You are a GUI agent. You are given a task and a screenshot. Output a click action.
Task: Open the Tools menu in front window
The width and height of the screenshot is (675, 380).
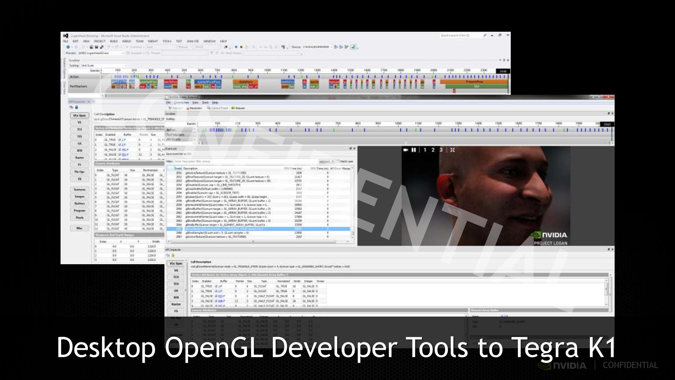point(205,102)
